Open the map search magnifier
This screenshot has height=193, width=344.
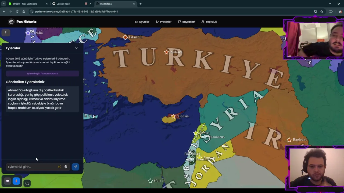point(27,183)
